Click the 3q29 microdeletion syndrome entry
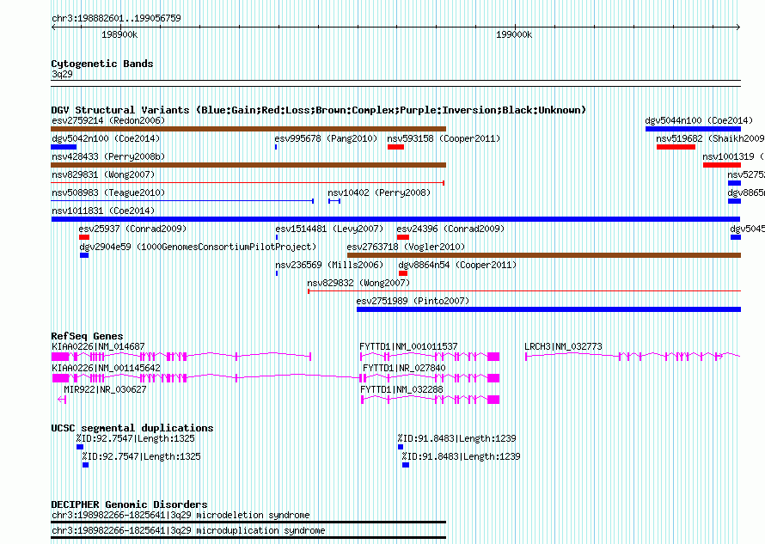The width and height of the screenshot is (765, 544). pos(248,516)
